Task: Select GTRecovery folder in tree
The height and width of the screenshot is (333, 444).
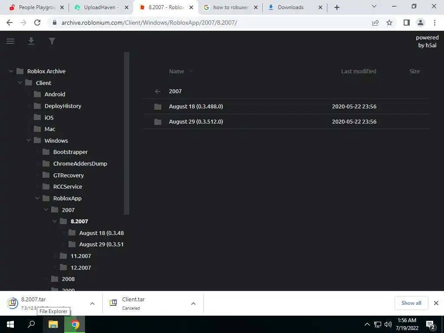Action: point(69,175)
